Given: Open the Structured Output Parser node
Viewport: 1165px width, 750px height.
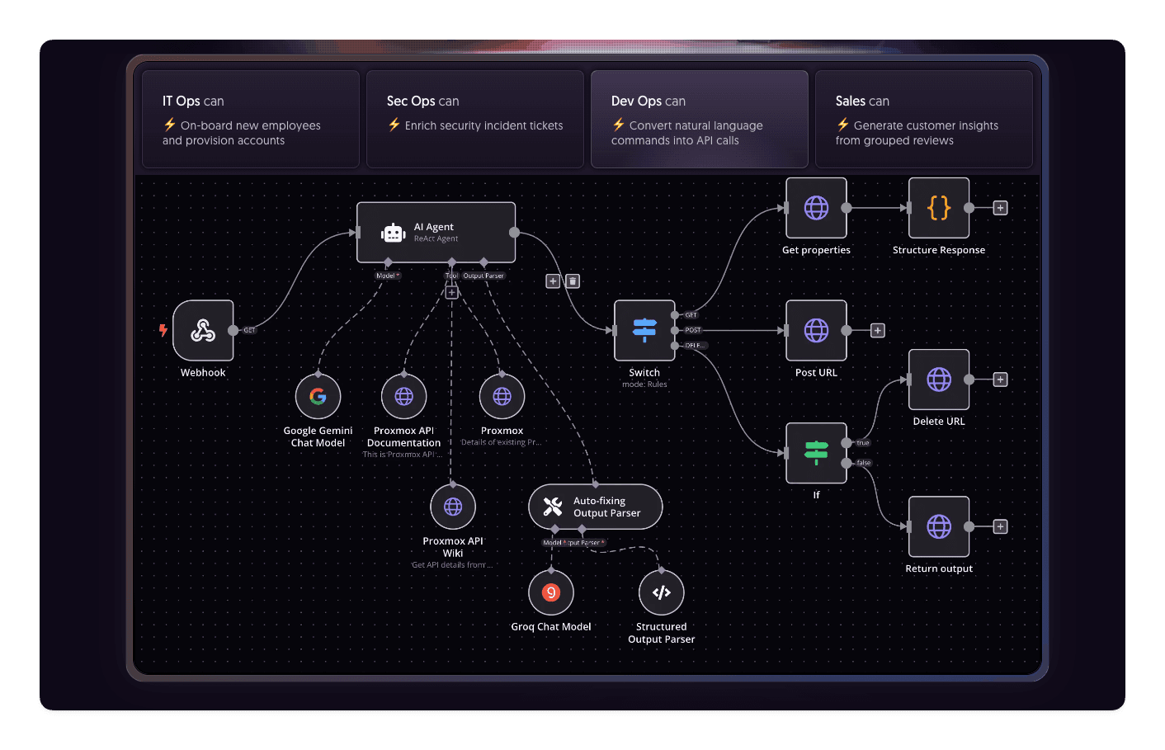Looking at the screenshot, I should point(661,592).
